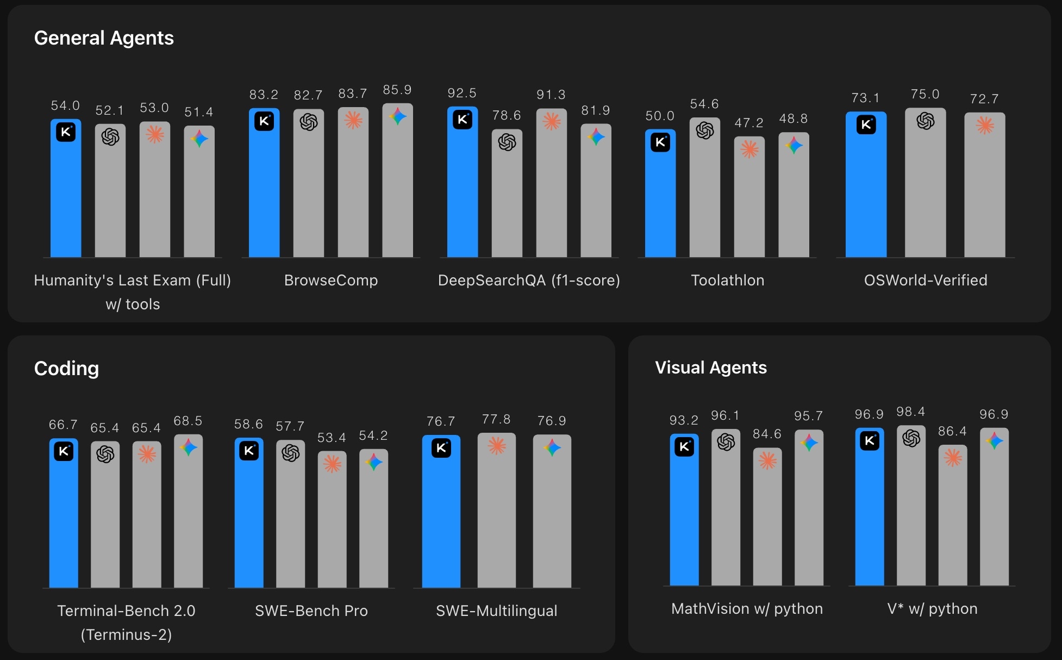Click the Claude starburst icon in V* chart

pos(953,458)
